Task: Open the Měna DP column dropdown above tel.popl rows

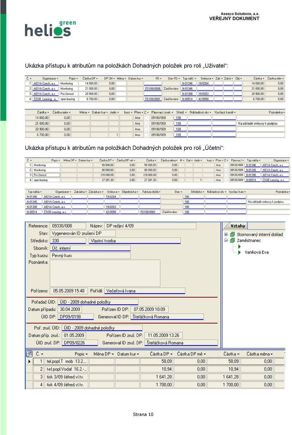Action: pos(113,354)
